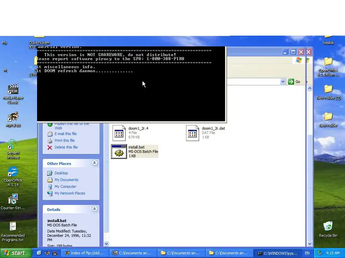Viewport: 345px width, 258px height.
Task: Click Publish this file to the Web
Action: (x=72, y=126)
